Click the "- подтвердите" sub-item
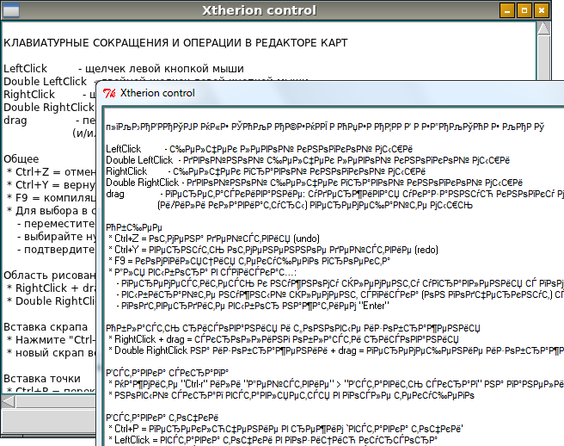The height and width of the screenshot is (446, 564). tap(57, 250)
